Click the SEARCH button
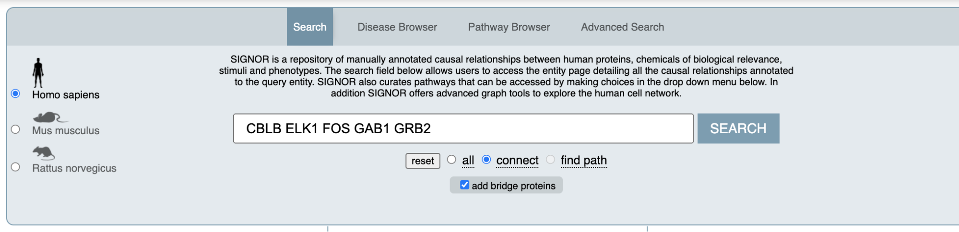Image resolution: width=959 pixels, height=232 pixels. [738, 128]
